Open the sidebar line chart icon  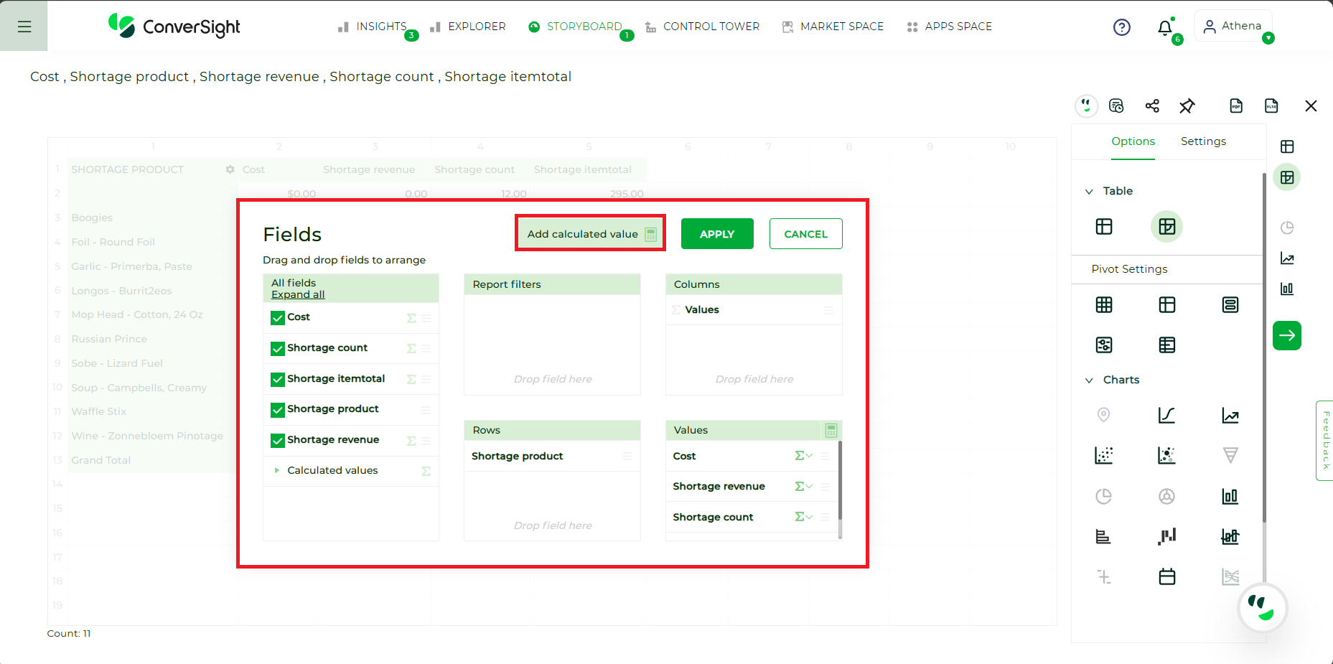[1287, 258]
